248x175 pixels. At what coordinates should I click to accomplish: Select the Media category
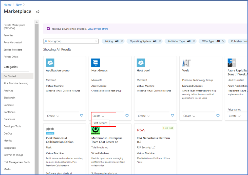click(x=7, y=169)
